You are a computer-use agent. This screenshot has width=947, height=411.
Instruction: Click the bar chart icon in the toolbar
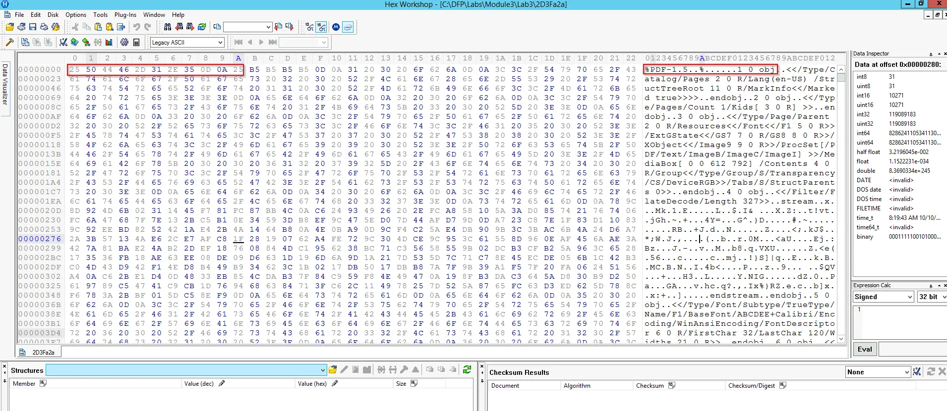[x=109, y=43]
